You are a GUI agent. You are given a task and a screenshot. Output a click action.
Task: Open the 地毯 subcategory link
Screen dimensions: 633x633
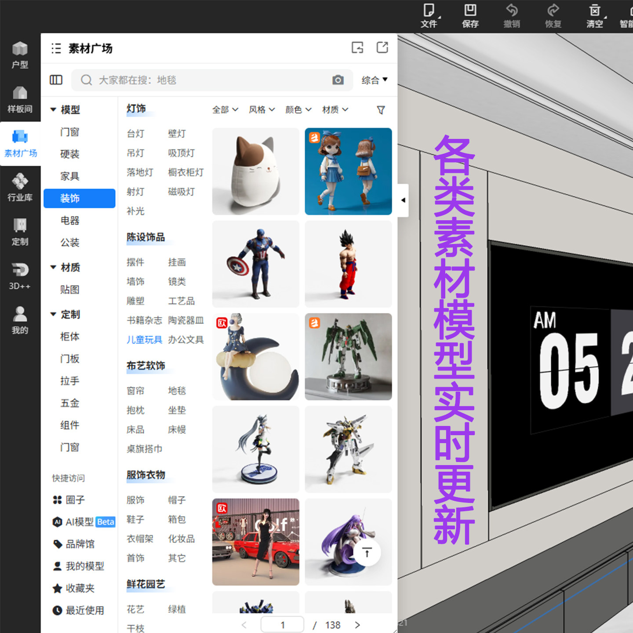pyautogui.click(x=177, y=391)
